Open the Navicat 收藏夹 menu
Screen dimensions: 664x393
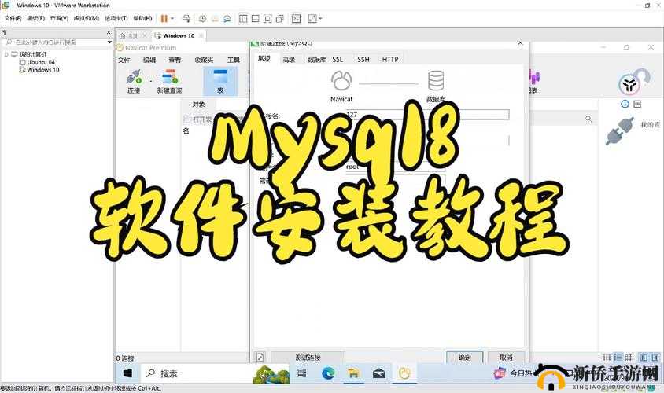click(204, 60)
